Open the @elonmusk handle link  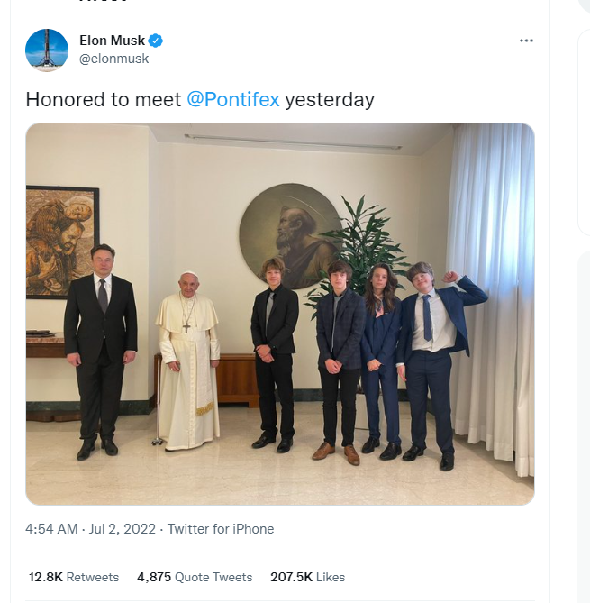114,59
